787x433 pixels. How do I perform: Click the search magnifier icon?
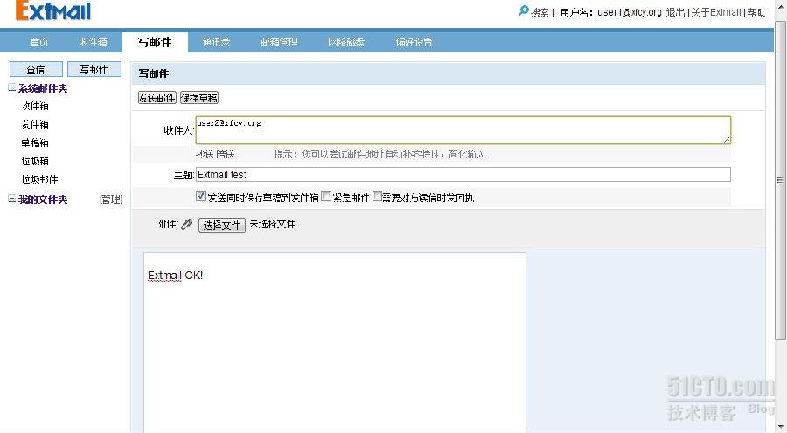(524, 10)
